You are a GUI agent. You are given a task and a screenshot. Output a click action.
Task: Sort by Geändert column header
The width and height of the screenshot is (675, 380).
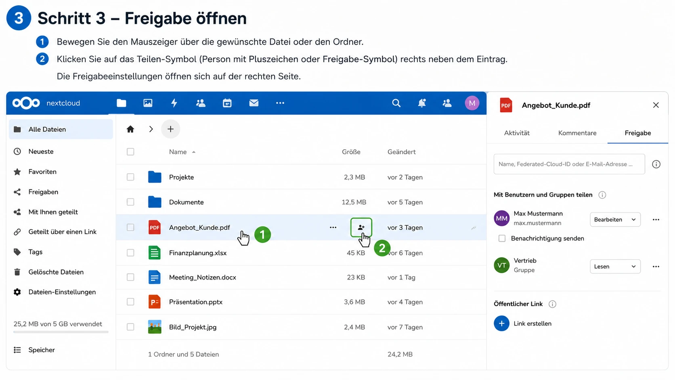pos(402,152)
